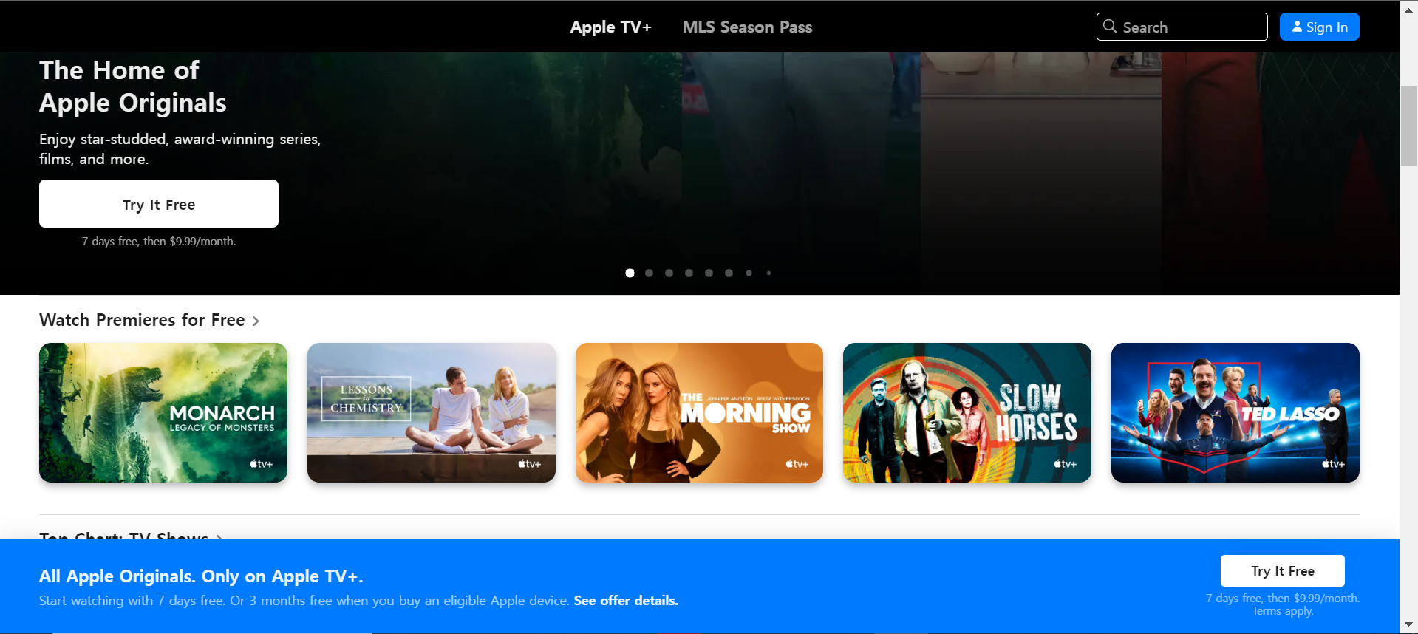Open the Apple TV+ tab in the navigation bar
The width and height of the screenshot is (1418, 634).
[x=610, y=27]
